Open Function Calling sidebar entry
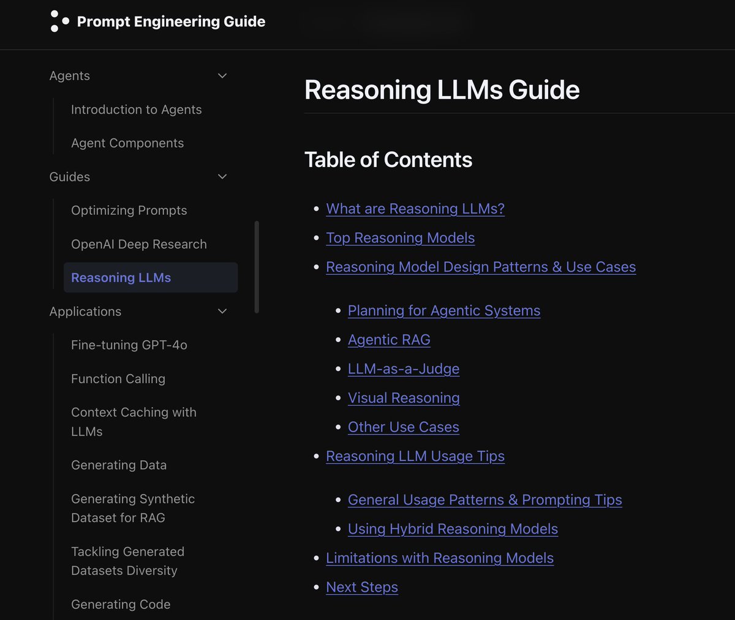 pos(118,379)
